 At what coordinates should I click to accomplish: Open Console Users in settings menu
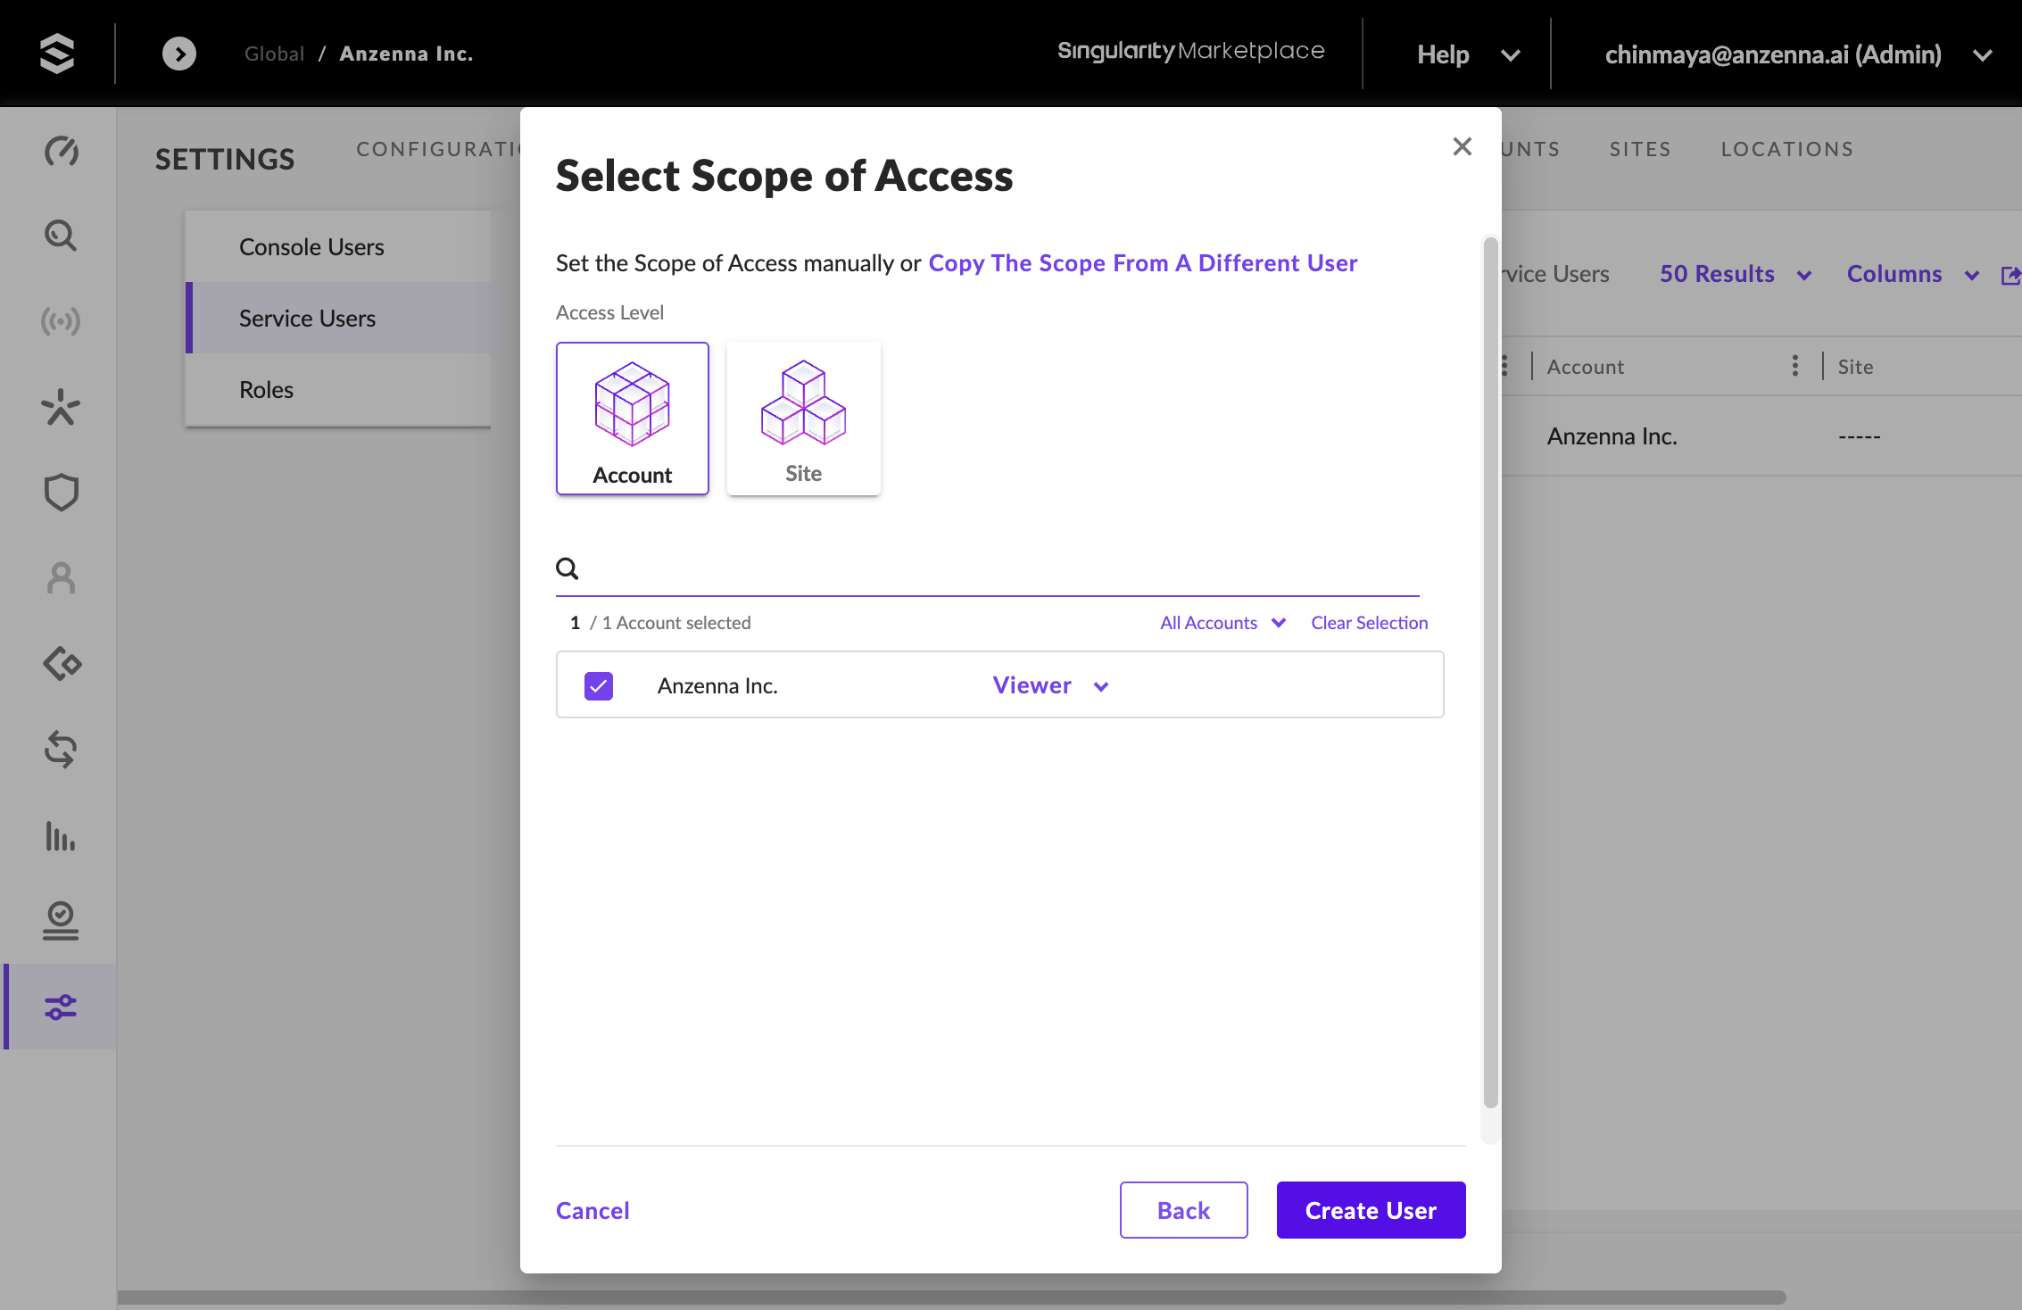click(x=311, y=247)
